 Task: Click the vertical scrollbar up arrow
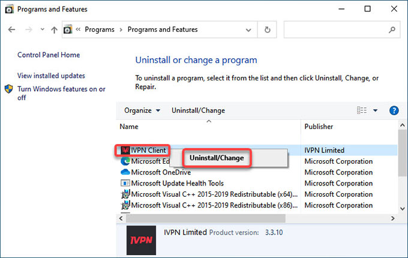pyautogui.click(x=402, y=125)
